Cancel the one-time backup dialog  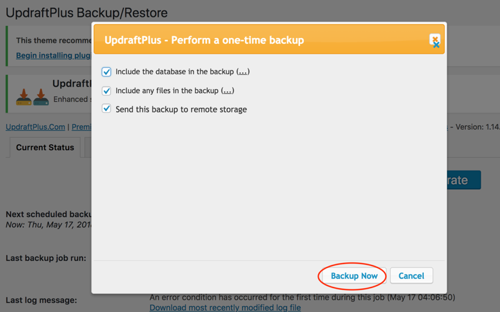412,276
